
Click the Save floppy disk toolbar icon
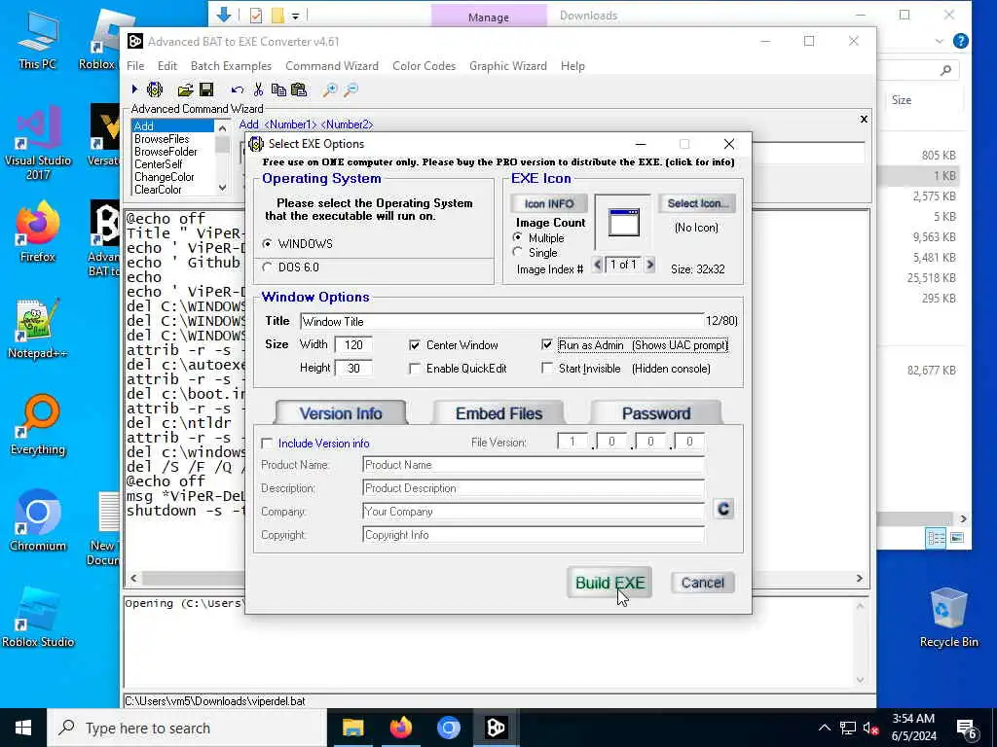[x=206, y=89]
